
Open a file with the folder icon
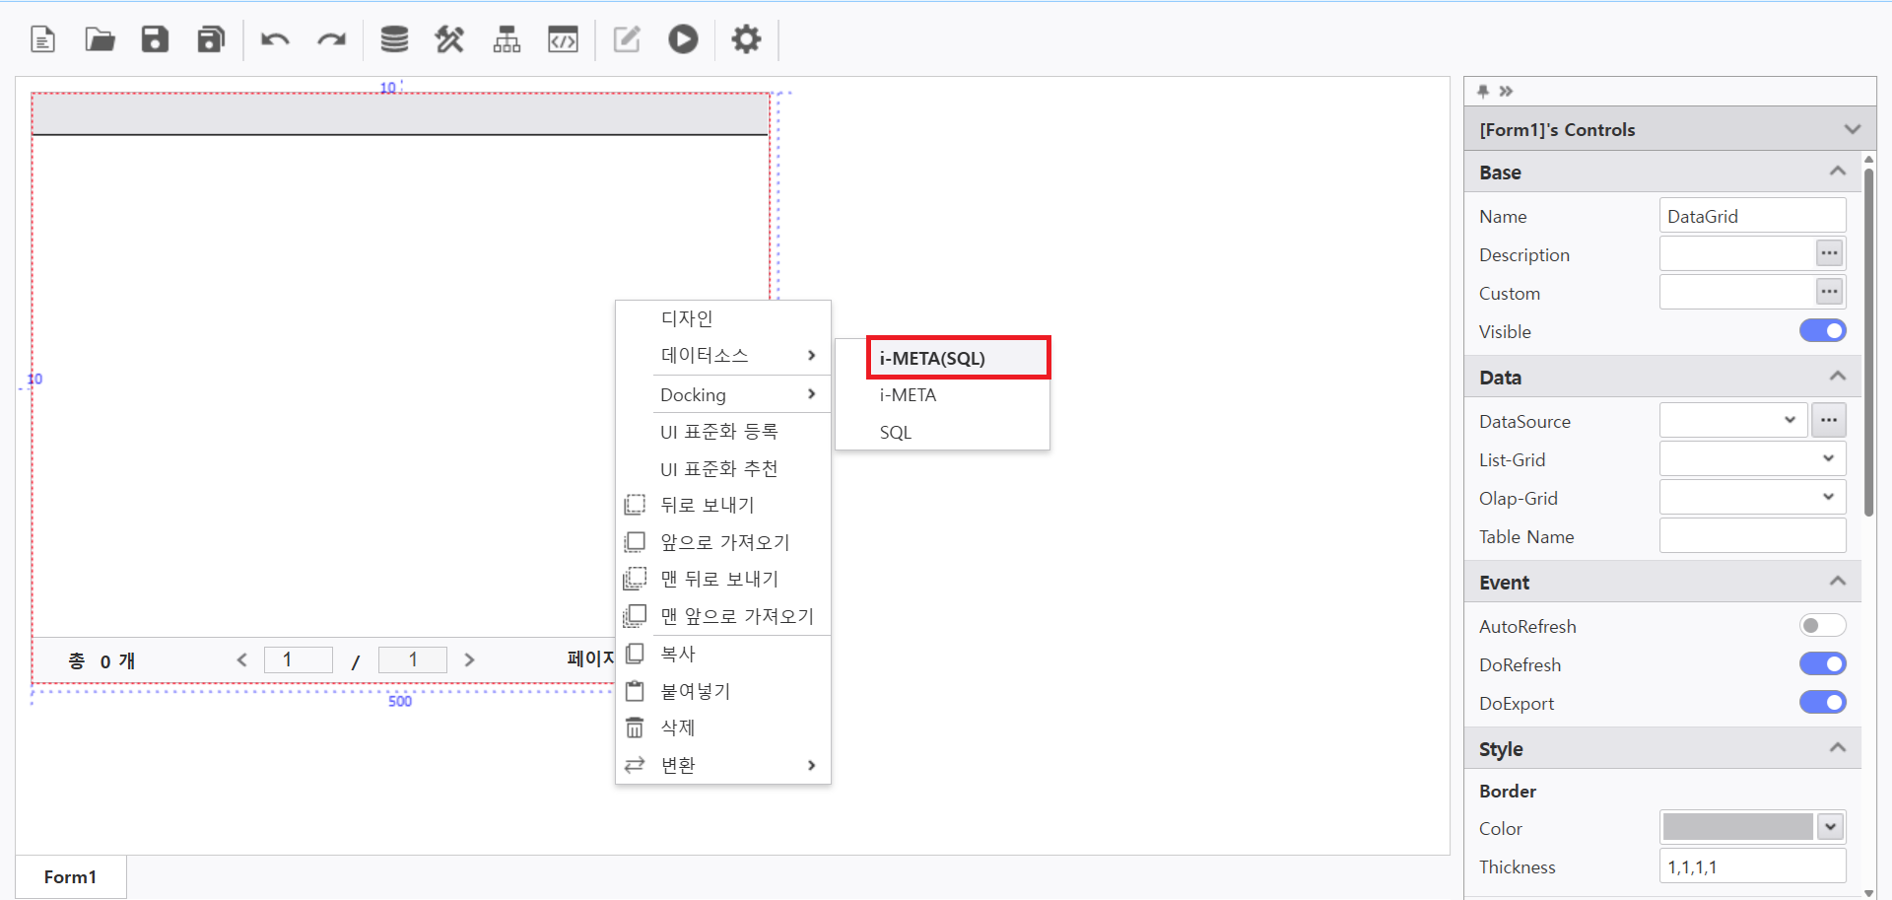pos(100,39)
